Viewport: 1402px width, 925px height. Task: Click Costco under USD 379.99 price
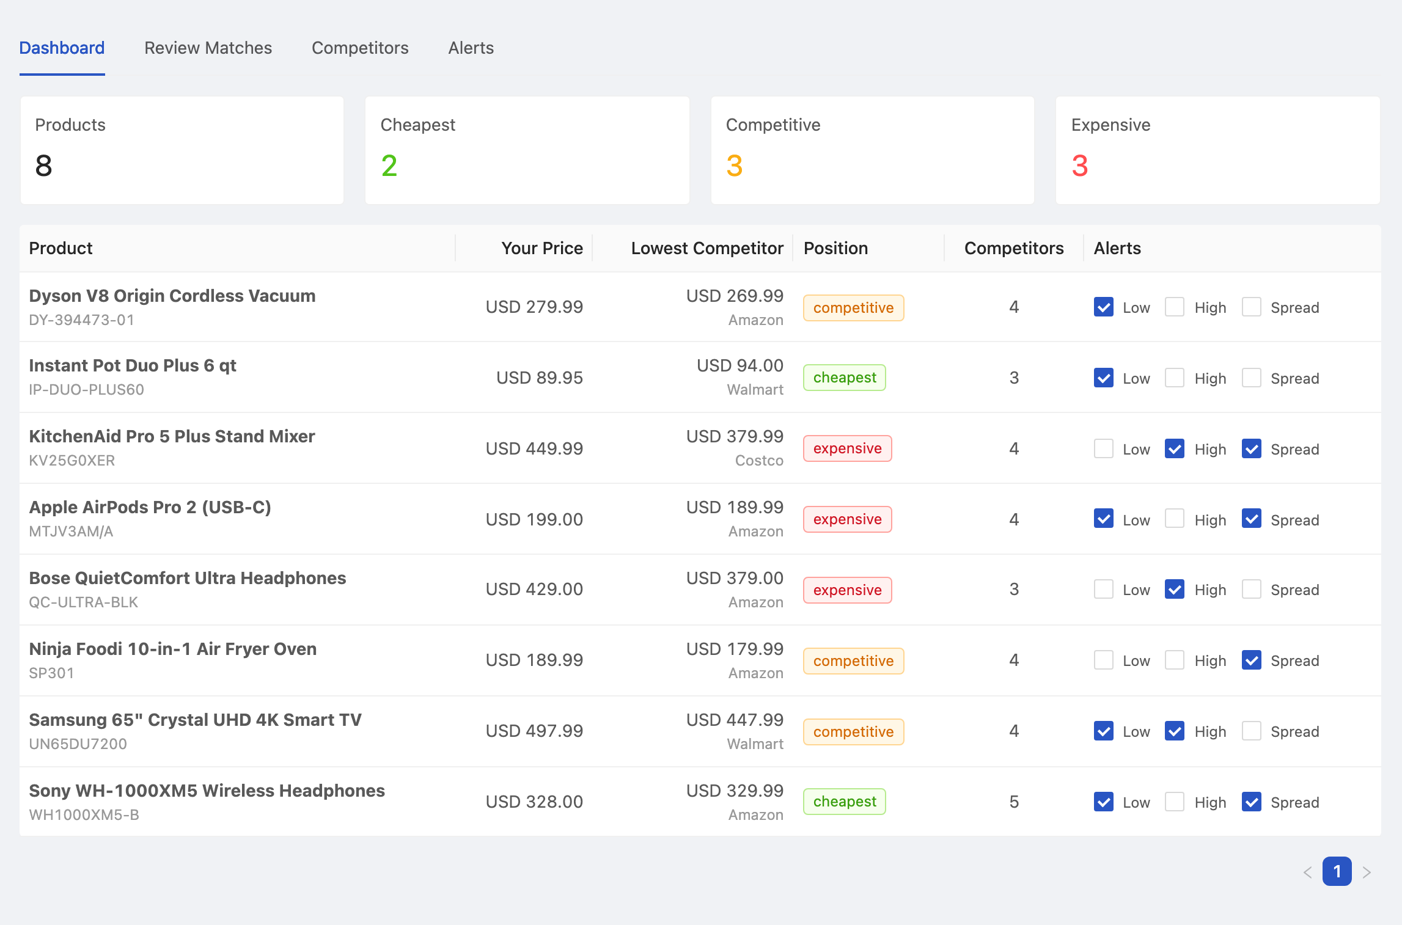point(759,461)
